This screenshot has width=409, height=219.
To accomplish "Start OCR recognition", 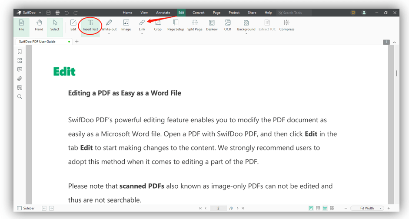I will pos(227,26).
